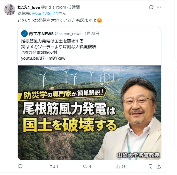This screenshot has width=177, height=175.
Task: Click the 再エネNEWS blue avatar icon
Action: click(24, 34)
